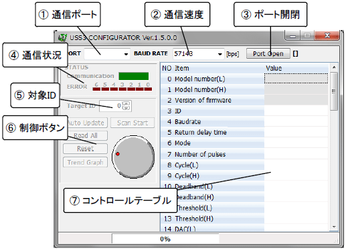
Task: Decrease Target ID with down spinner arrow
Action: tap(126, 108)
